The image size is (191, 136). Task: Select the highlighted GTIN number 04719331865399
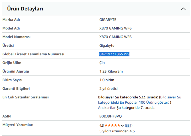pyautogui.click(x=114, y=54)
